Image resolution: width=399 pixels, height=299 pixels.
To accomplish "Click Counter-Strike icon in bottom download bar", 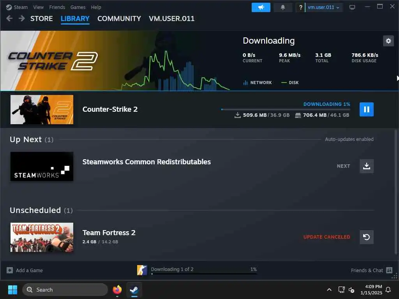I will pyautogui.click(x=142, y=270).
